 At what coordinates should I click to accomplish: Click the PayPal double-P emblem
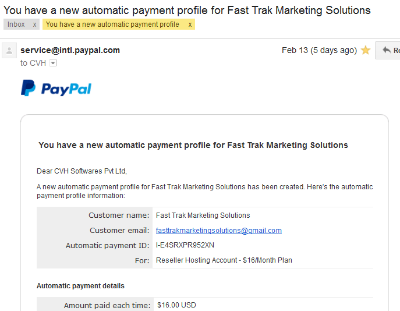pyautogui.click(x=28, y=88)
